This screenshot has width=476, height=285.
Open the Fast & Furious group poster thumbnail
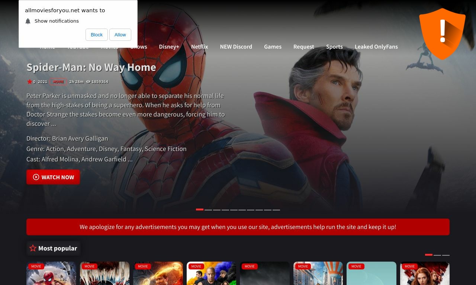coord(211,273)
